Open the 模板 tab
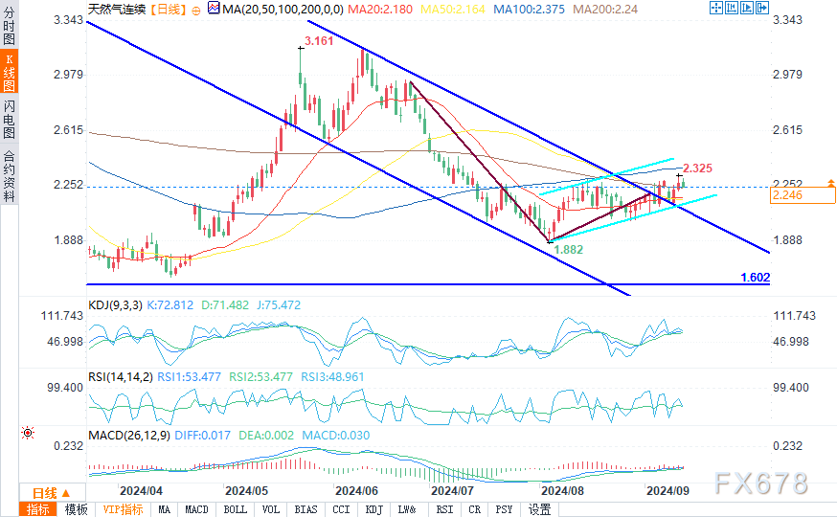The width and height of the screenshot is (837, 517). tap(76, 509)
